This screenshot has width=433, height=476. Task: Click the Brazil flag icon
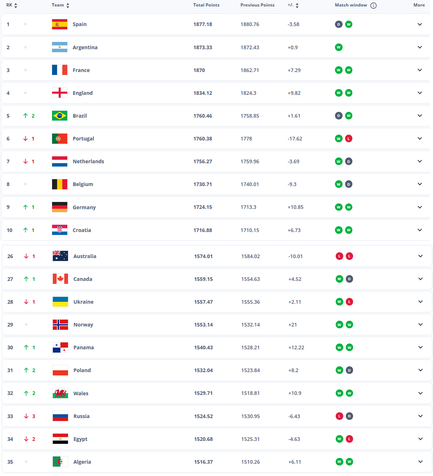point(60,116)
